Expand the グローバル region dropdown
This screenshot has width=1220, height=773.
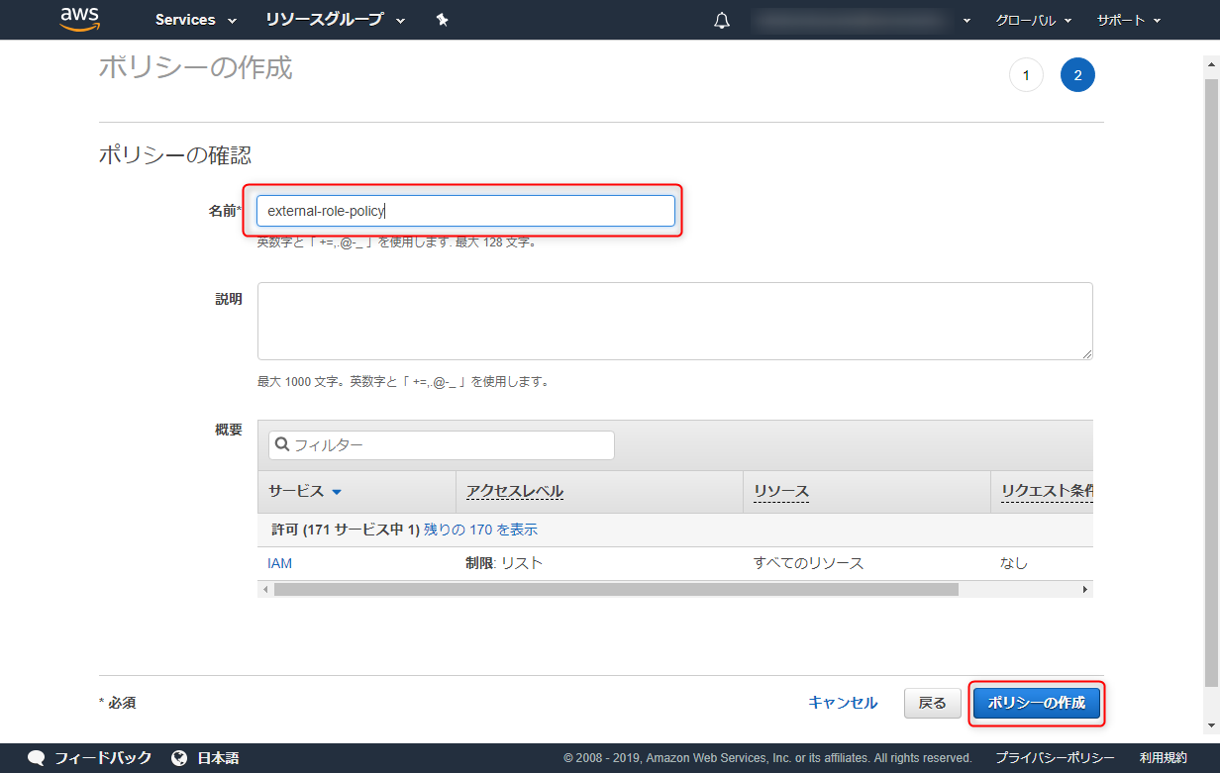coord(1034,20)
